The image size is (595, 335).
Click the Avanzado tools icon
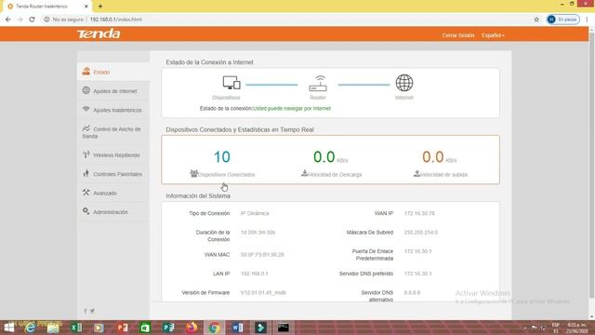pos(86,193)
